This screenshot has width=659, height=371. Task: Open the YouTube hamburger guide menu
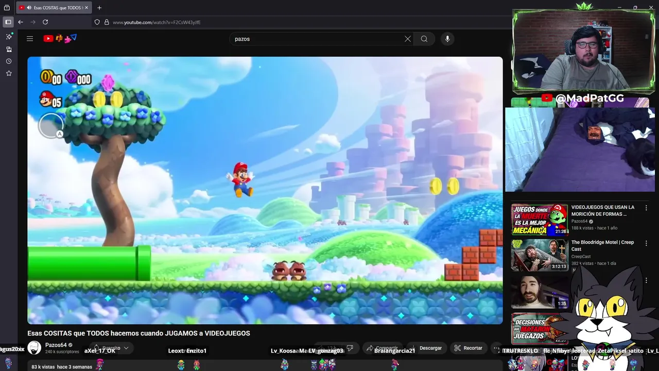click(x=30, y=39)
